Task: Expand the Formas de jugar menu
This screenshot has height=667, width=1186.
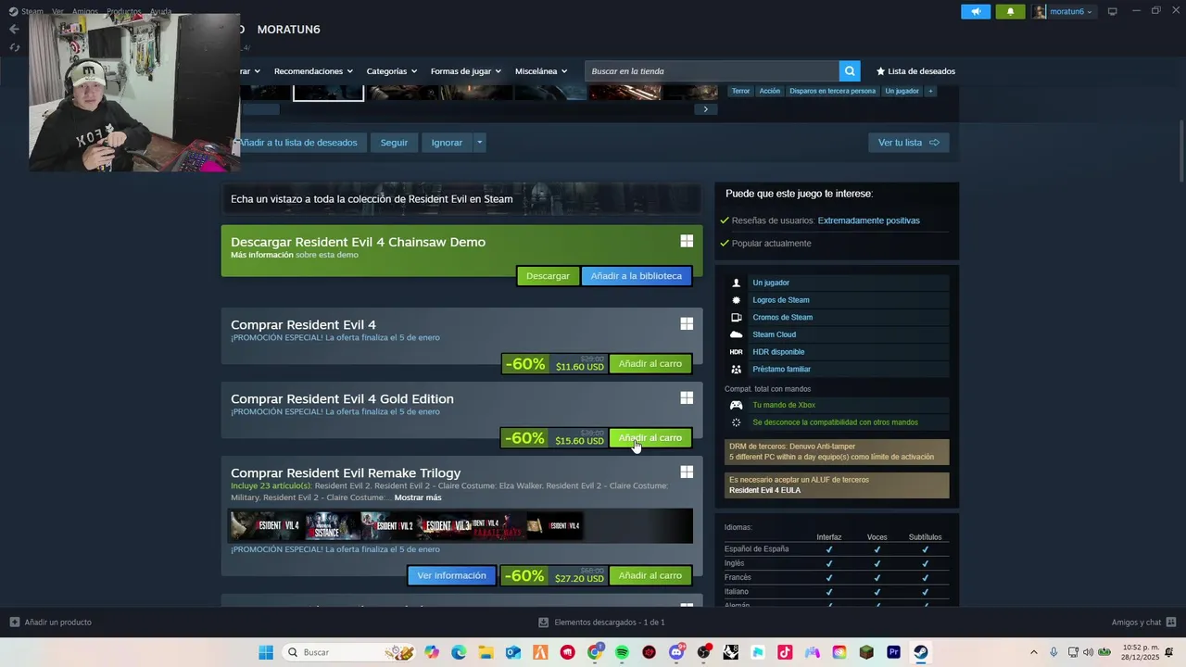Action: pyautogui.click(x=465, y=71)
